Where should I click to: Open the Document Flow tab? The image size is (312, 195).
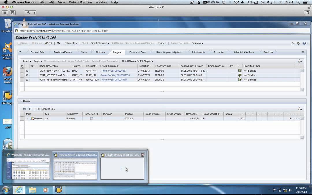[138, 52]
